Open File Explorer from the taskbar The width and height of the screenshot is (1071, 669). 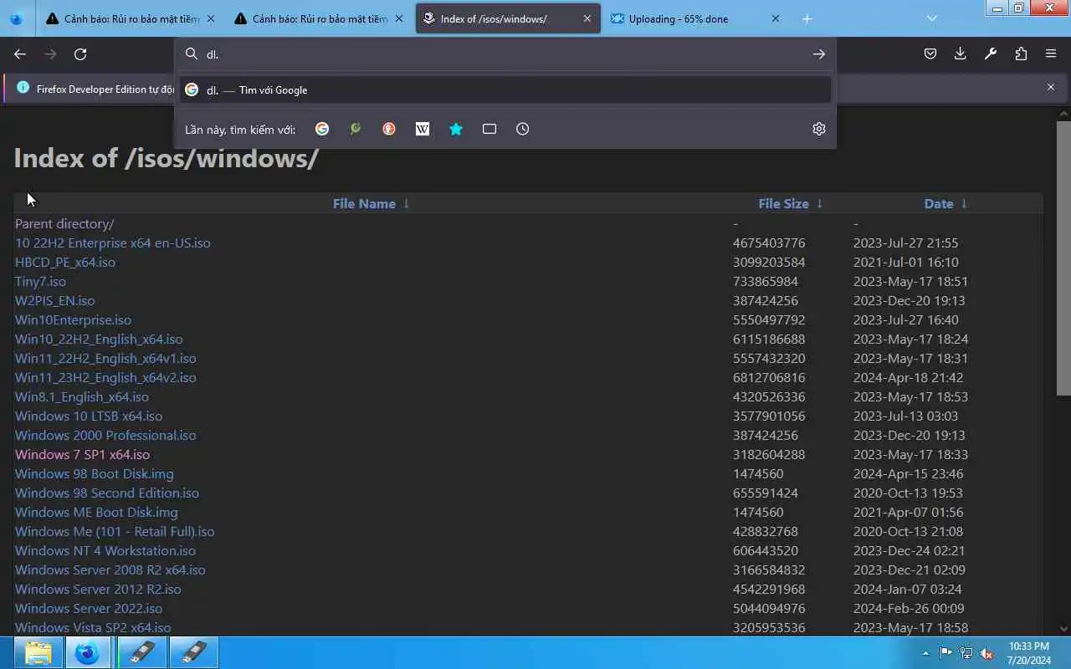click(38, 652)
